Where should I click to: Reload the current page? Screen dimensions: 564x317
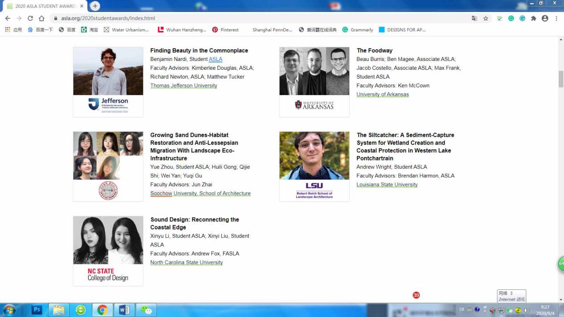click(x=30, y=18)
